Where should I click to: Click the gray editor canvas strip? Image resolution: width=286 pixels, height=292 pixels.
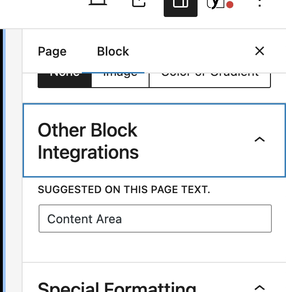(x=14, y=161)
